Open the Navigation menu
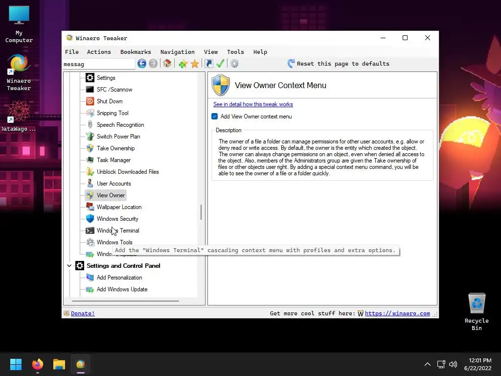Screen dimensions: 501x376 [178, 52]
